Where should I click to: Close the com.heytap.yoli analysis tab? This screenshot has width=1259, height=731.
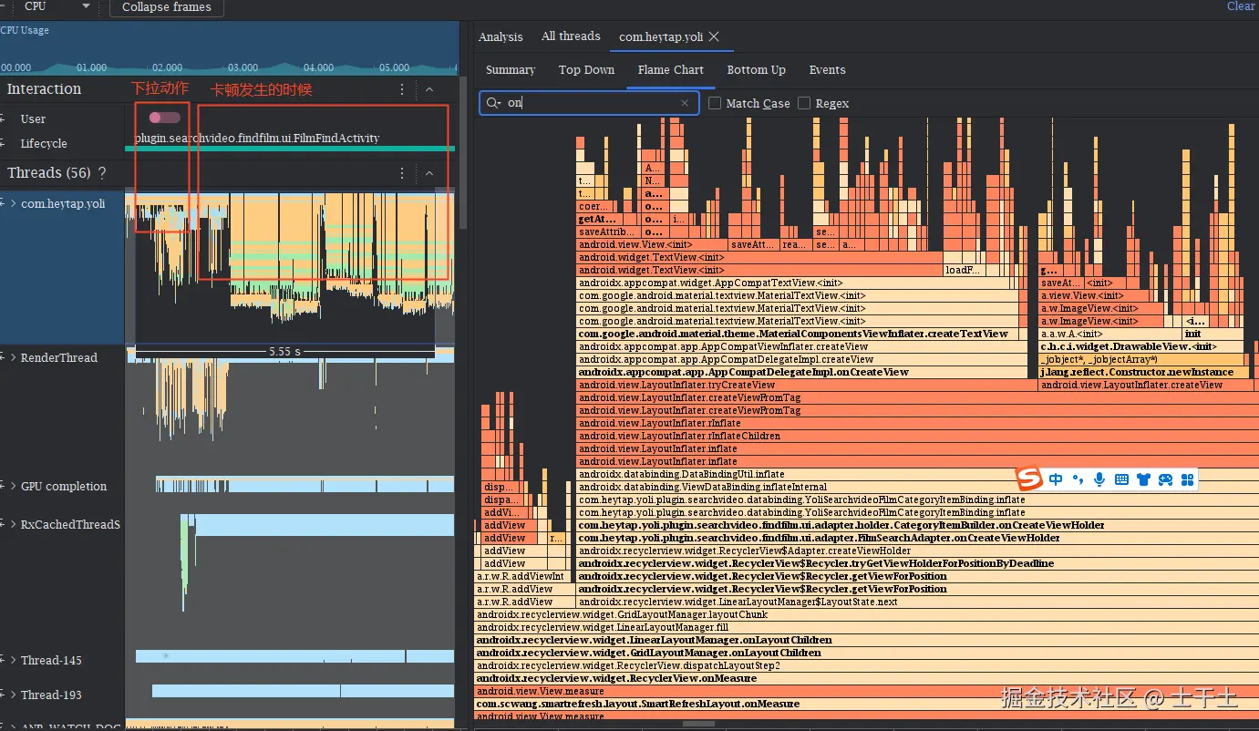(715, 36)
